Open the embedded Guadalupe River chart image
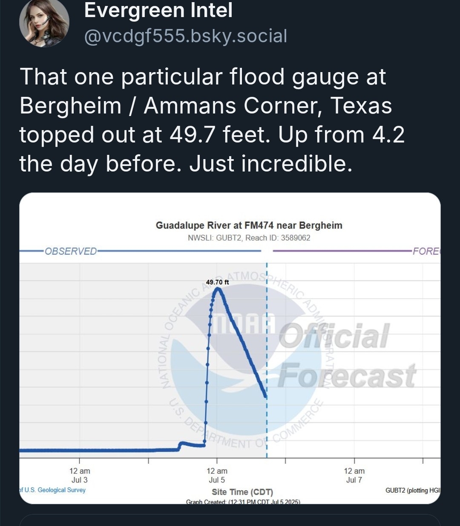This screenshot has height=526, width=460. (230, 348)
